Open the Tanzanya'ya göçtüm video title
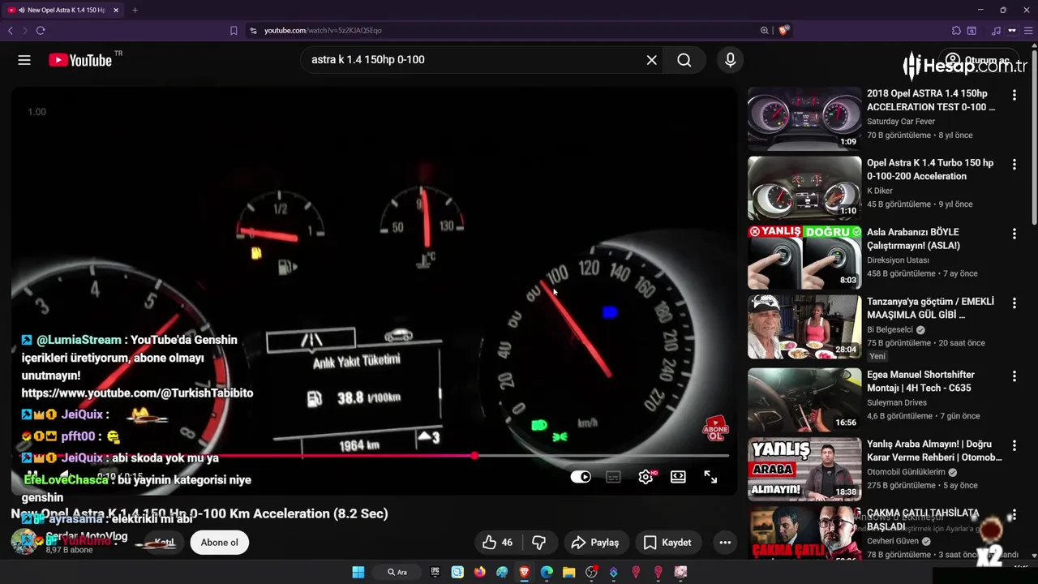Image resolution: width=1038 pixels, height=584 pixels. click(x=930, y=308)
